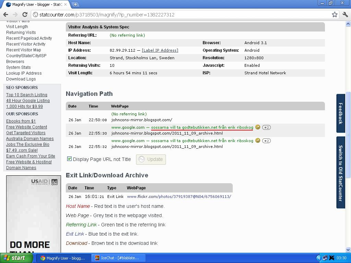Viewport: 351px width, 263px height.
Task: Click the Ad Choices icon on the USAID ad
Action: [55, 182]
